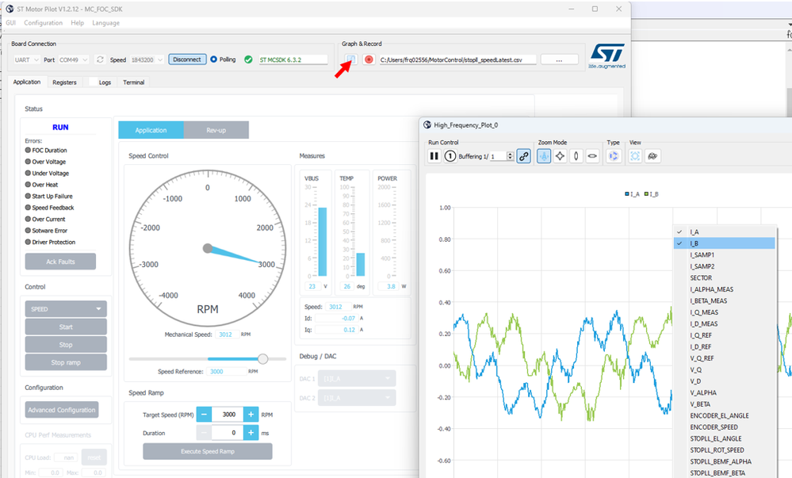The image size is (792, 478).
Task: Toggle the Polling radio button
Action: coord(214,59)
